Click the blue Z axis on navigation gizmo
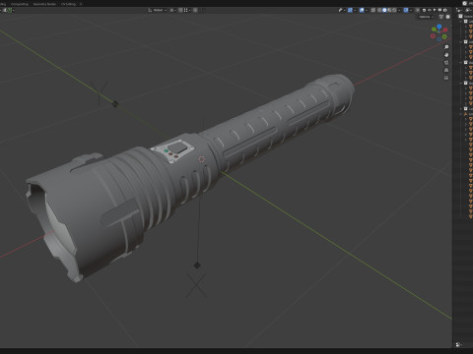This screenshot has height=354, width=473. 439,27
